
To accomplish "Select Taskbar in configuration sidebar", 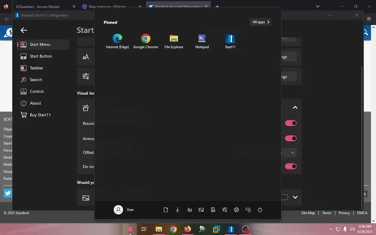I will (43, 68).
